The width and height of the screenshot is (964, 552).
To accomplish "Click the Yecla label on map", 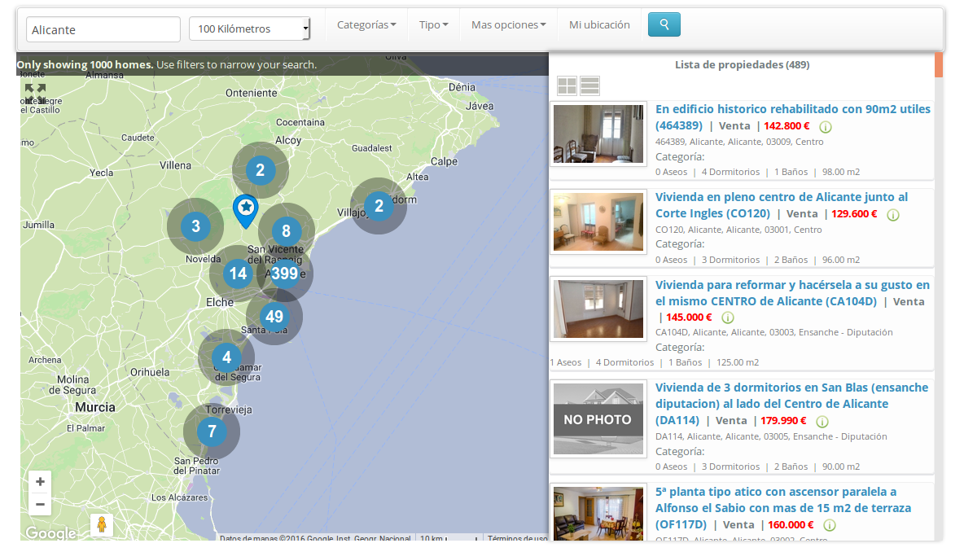I will [102, 173].
